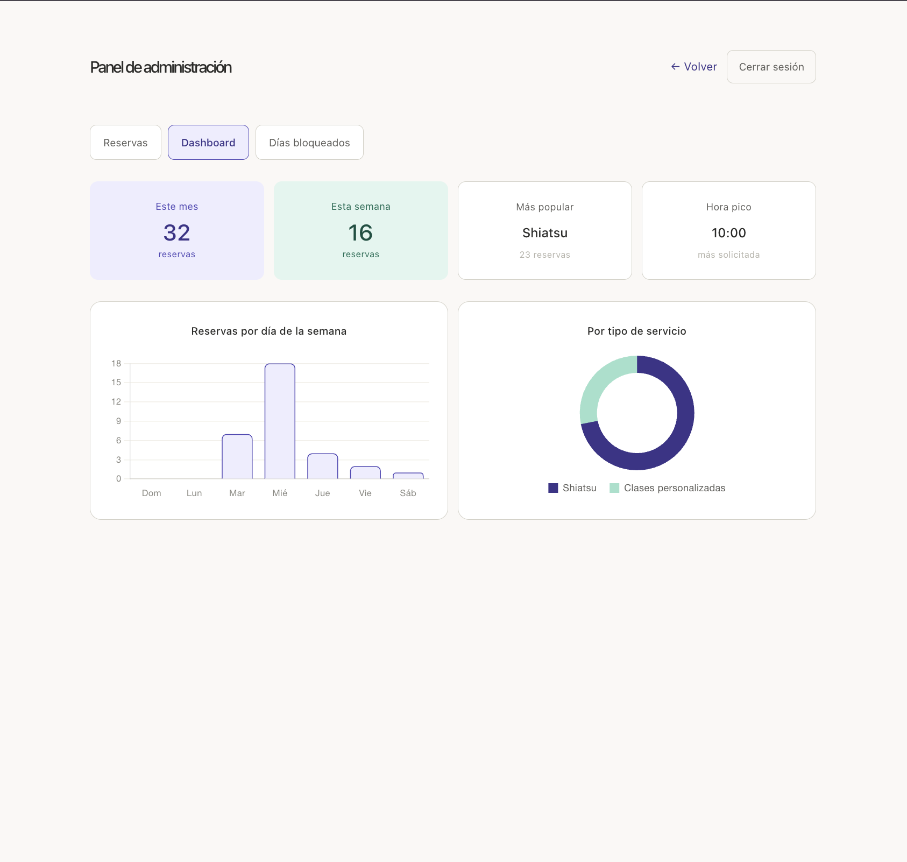907x862 pixels.
Task: Click the 23 reservas text
Action: [x=545, y=255]
